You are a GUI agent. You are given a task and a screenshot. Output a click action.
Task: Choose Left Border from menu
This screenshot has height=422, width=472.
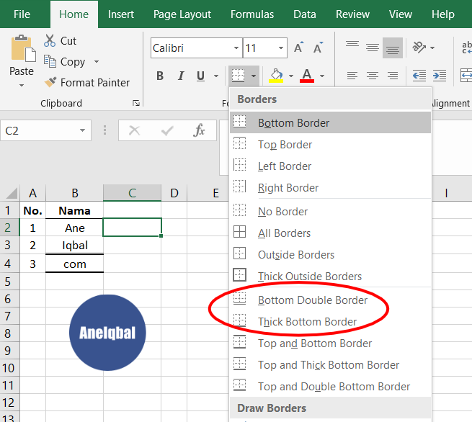tap(330, 166)
